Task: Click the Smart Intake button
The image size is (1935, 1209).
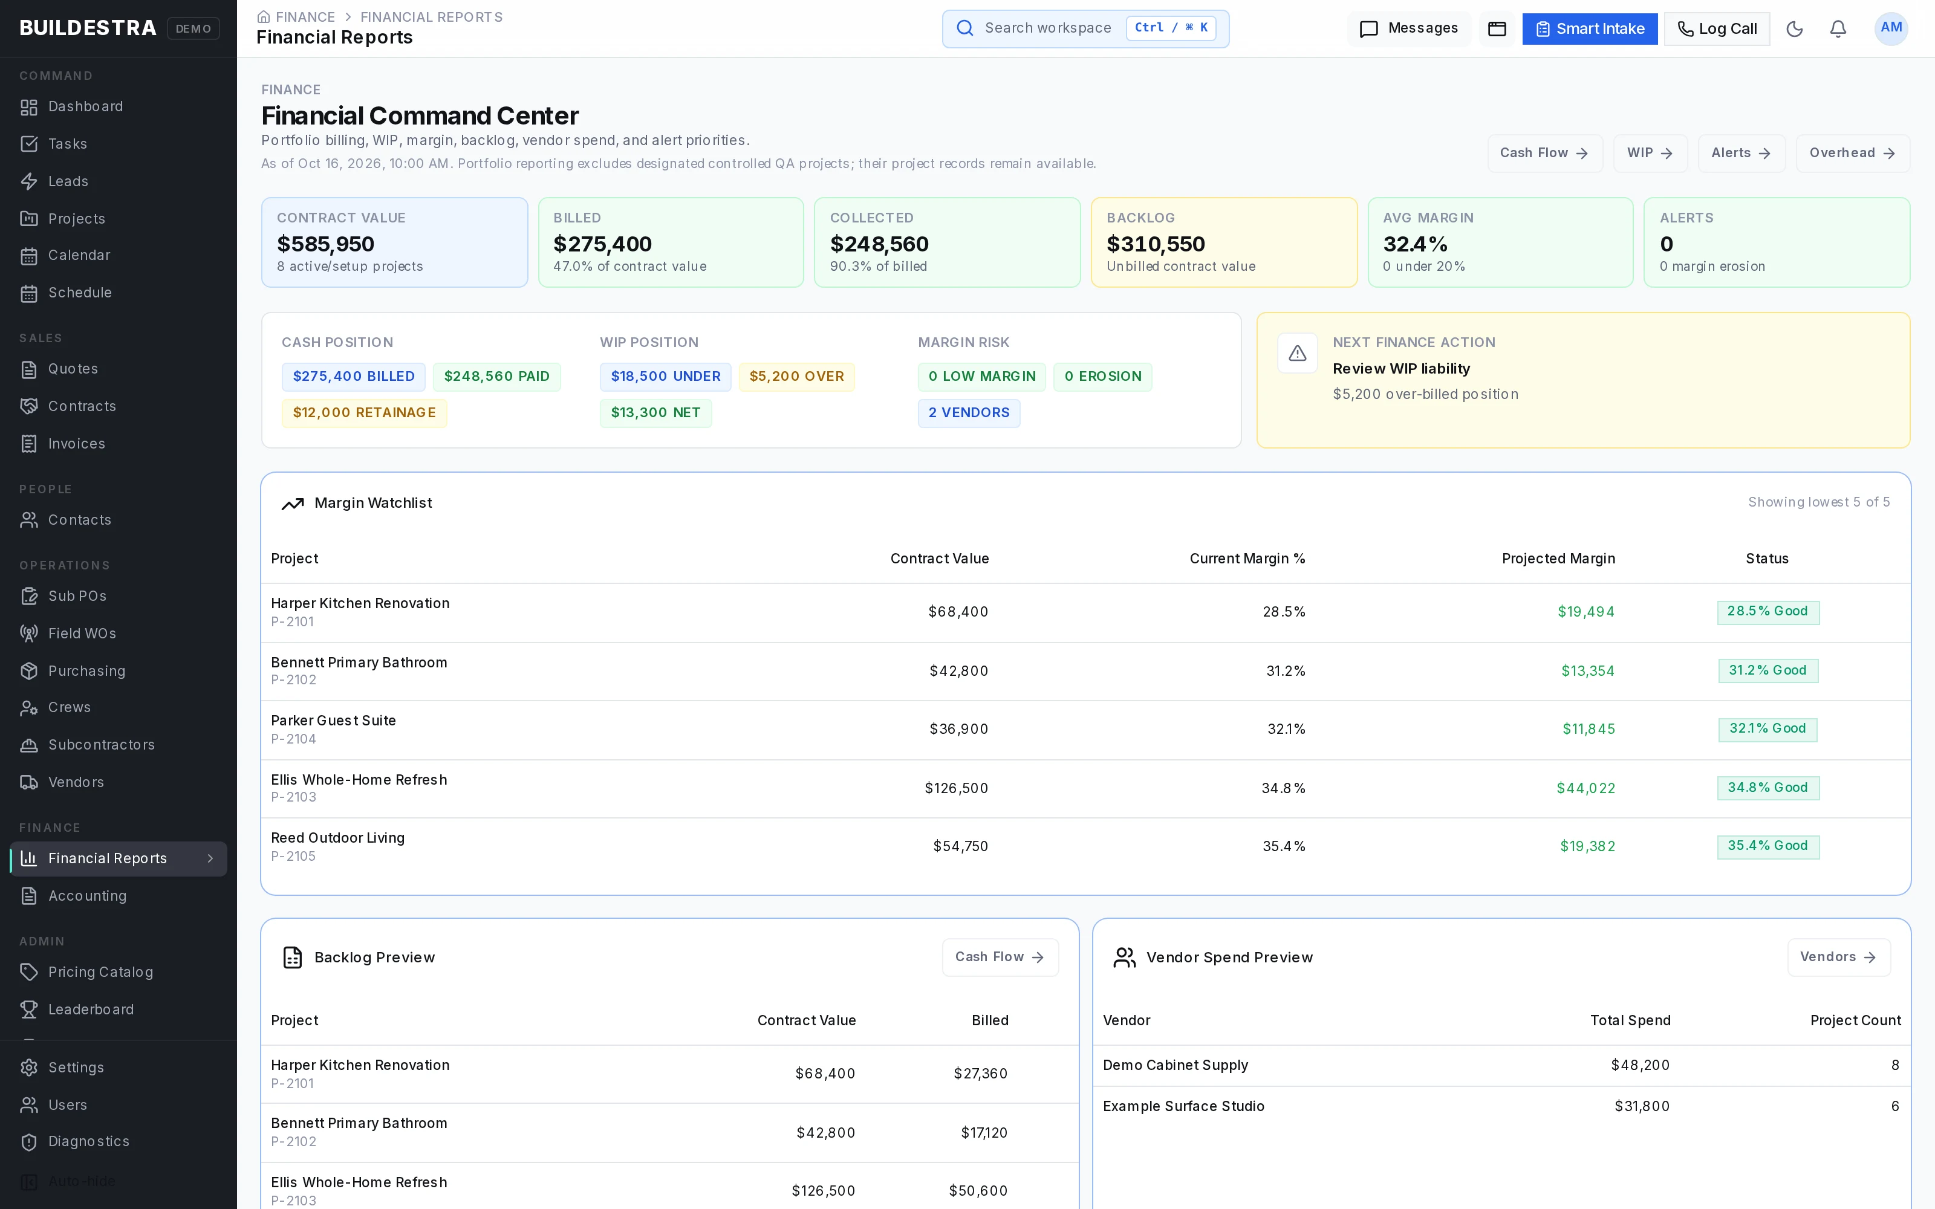Action: [x=1590, y=29]
